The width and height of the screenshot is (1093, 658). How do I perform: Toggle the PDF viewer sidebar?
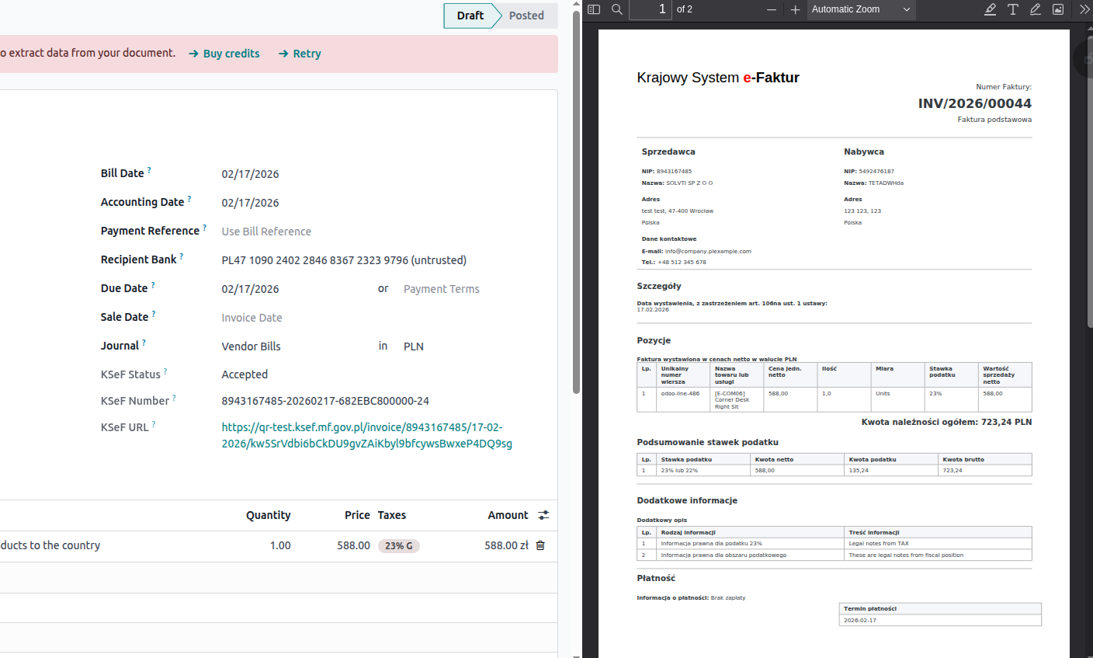click(x=594, y=9)
